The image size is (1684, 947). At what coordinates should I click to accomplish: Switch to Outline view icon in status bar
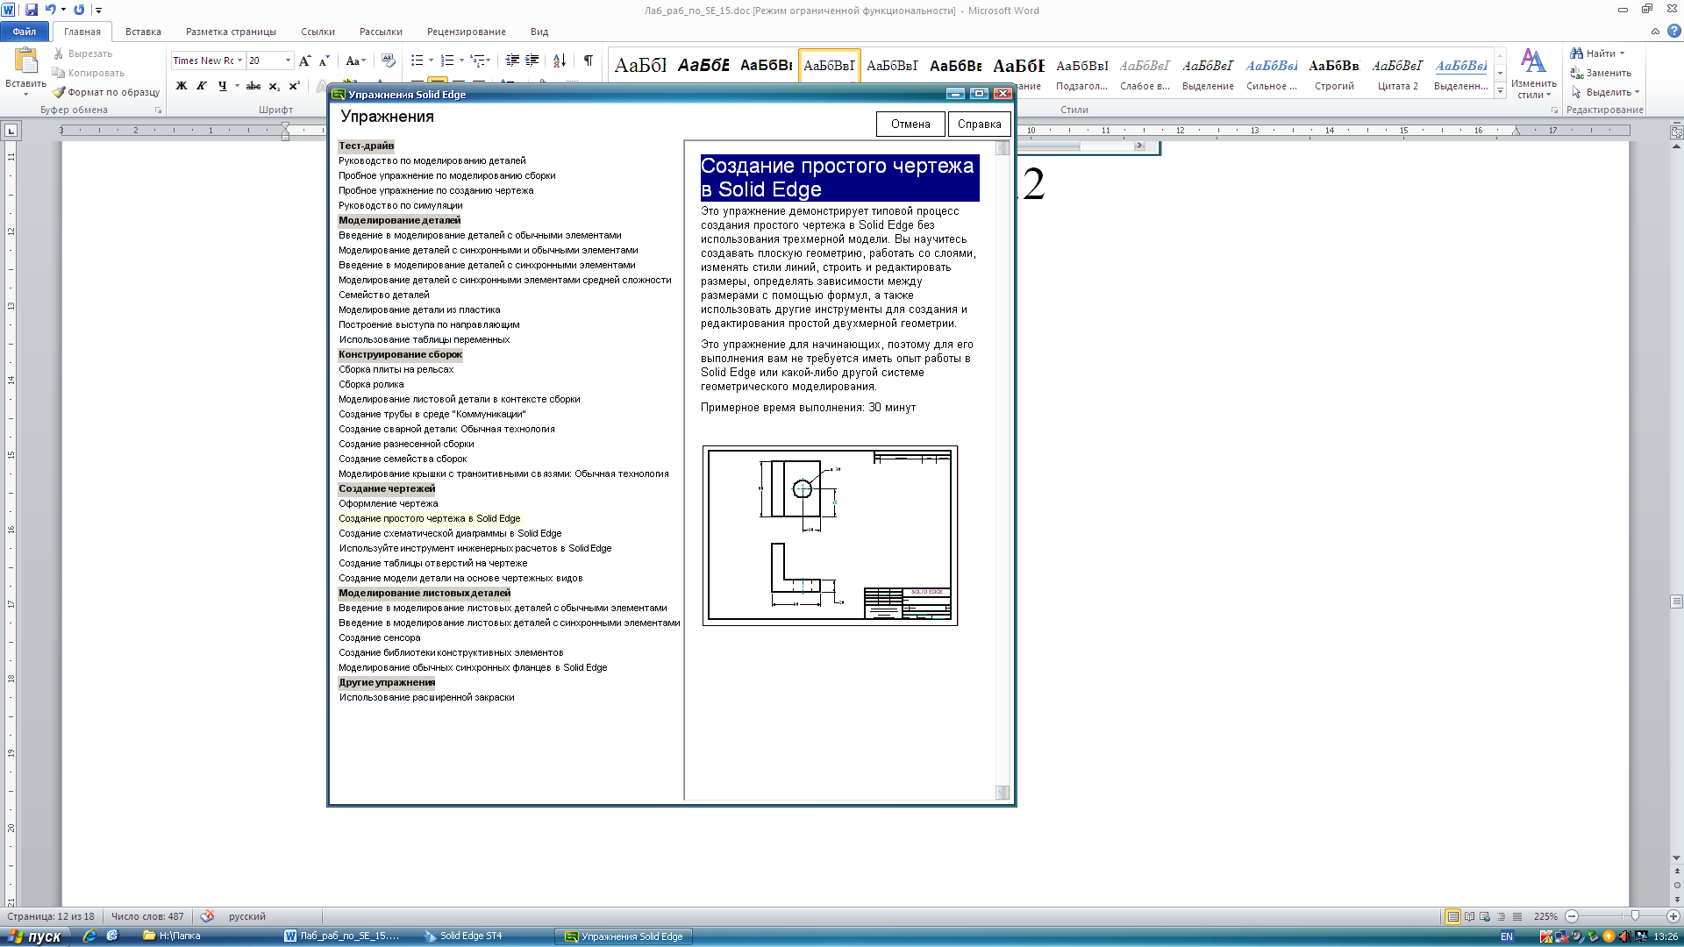[1501, 916]
